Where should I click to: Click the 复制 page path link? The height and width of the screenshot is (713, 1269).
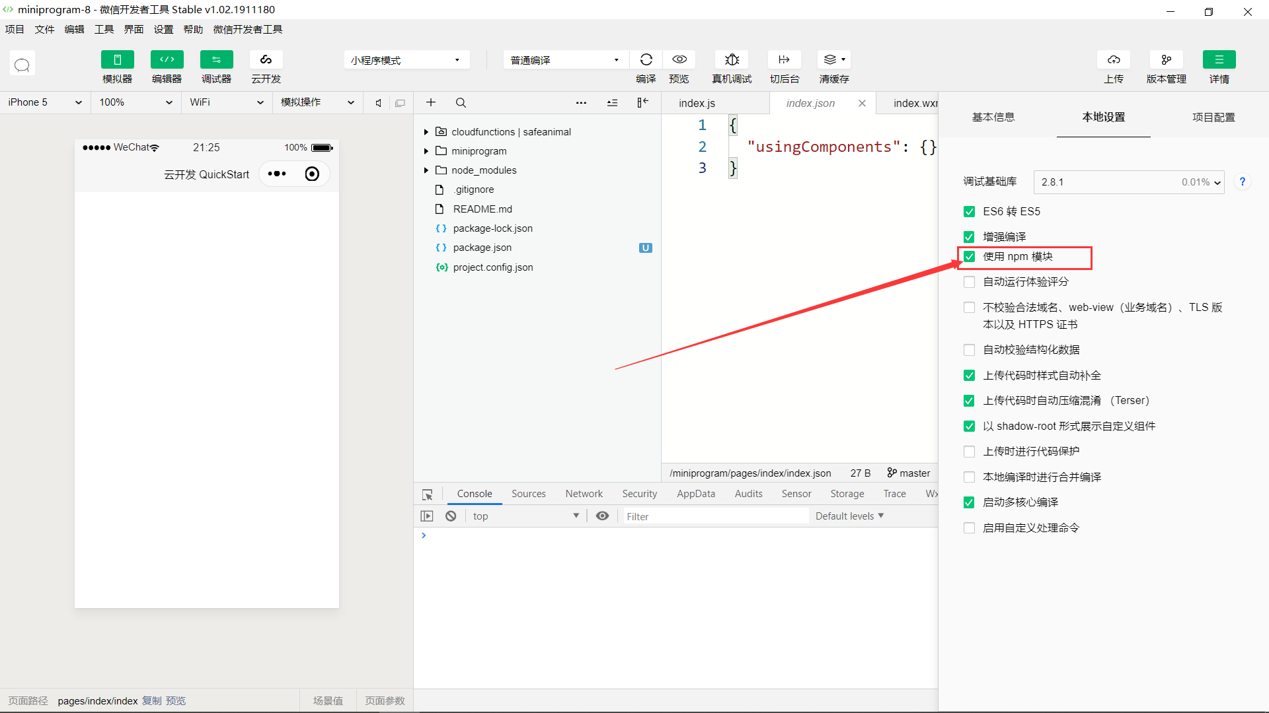[151, 701]
